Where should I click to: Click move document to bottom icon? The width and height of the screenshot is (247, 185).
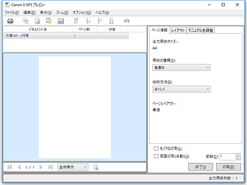pyautogui.click(x=111, y=21)
